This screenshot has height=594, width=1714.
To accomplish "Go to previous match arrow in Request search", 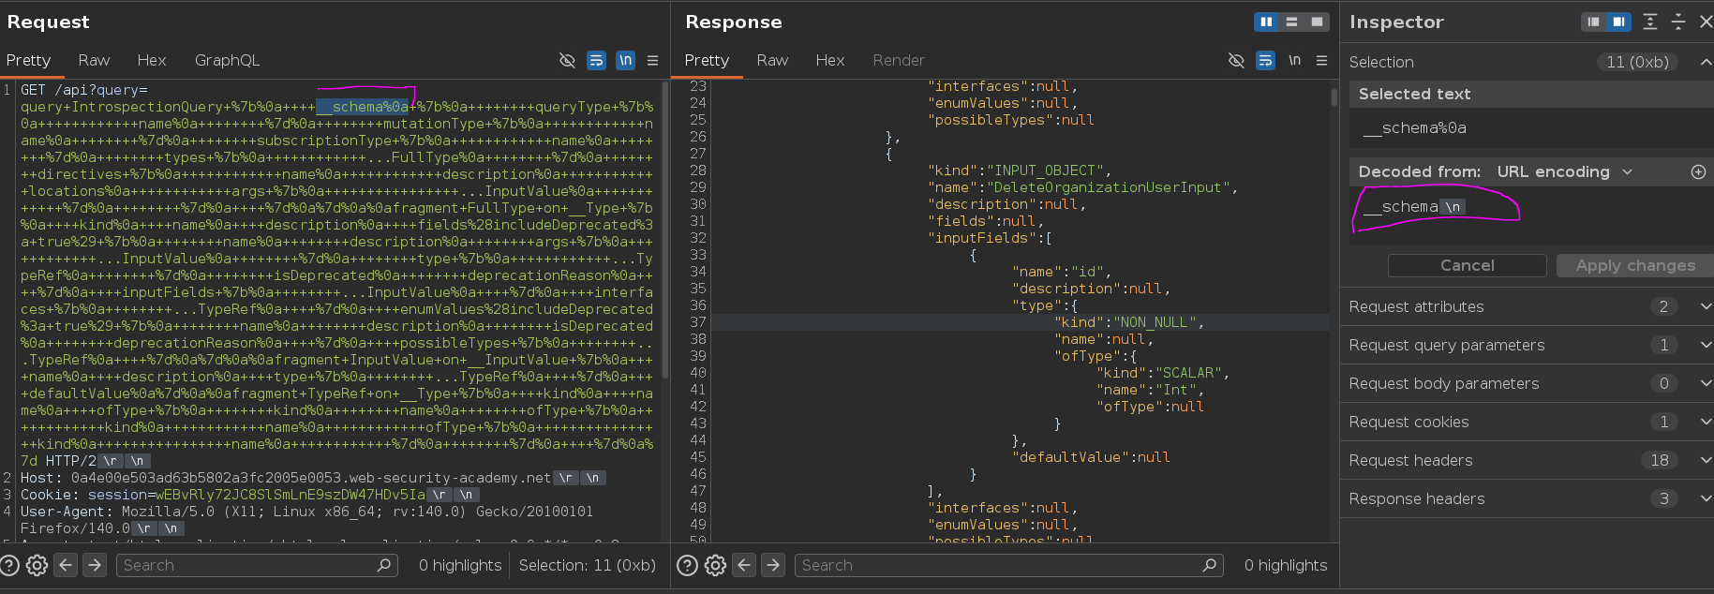I will [x=66, y=565].
